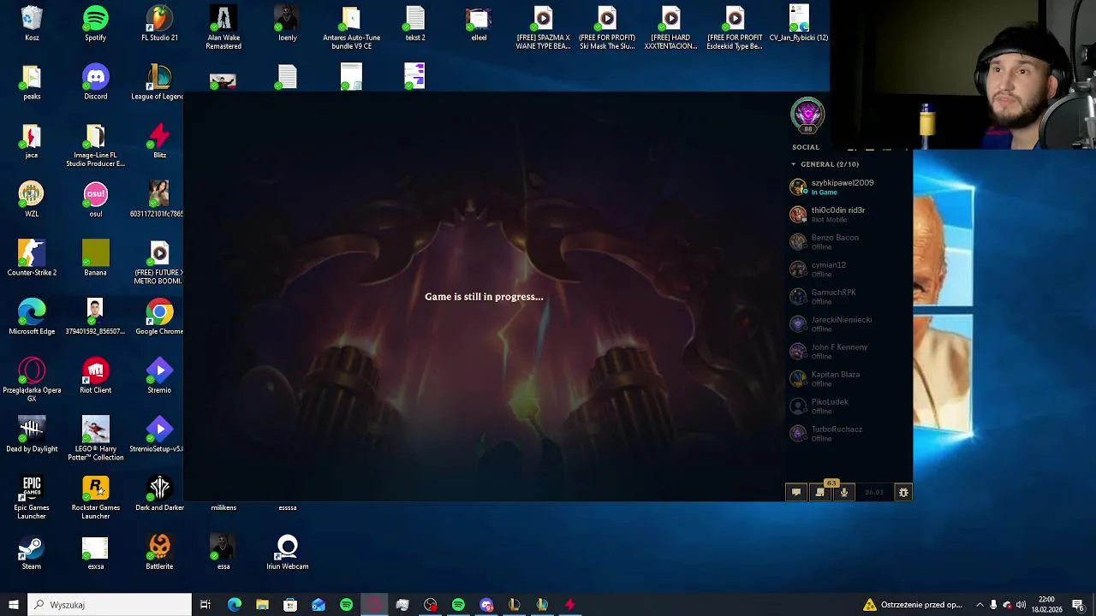This screenshot has width=1096, height=616.
Task: Select the Counter-Strike 2 desktop icon
Action: coord(32,258)
